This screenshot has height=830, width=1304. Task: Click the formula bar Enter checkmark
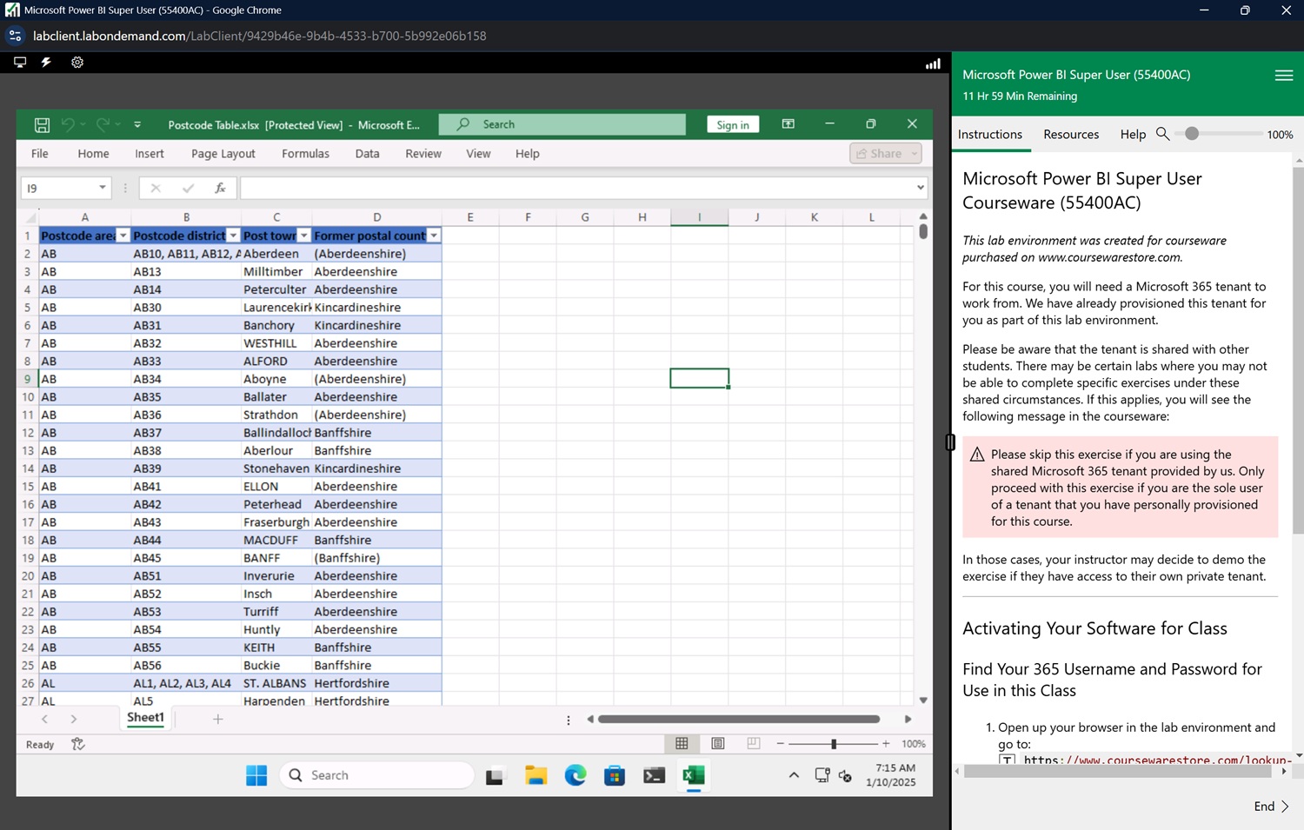[188, 188]
